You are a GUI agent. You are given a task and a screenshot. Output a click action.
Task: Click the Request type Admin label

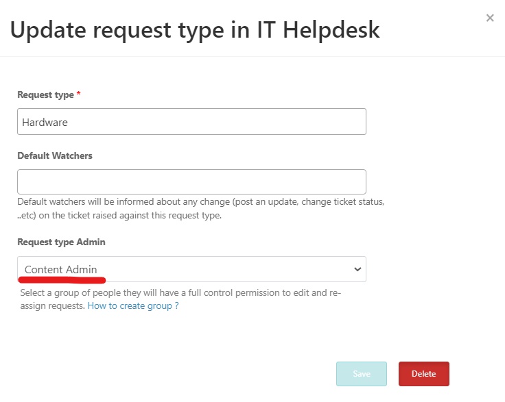61,242
